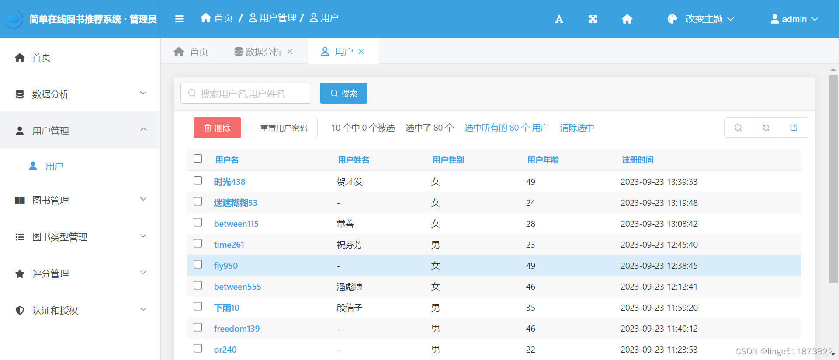Click the 清除选中 link
Image resolution: width=839 pixels, height=360 pixels.
(x=577, y=128)
